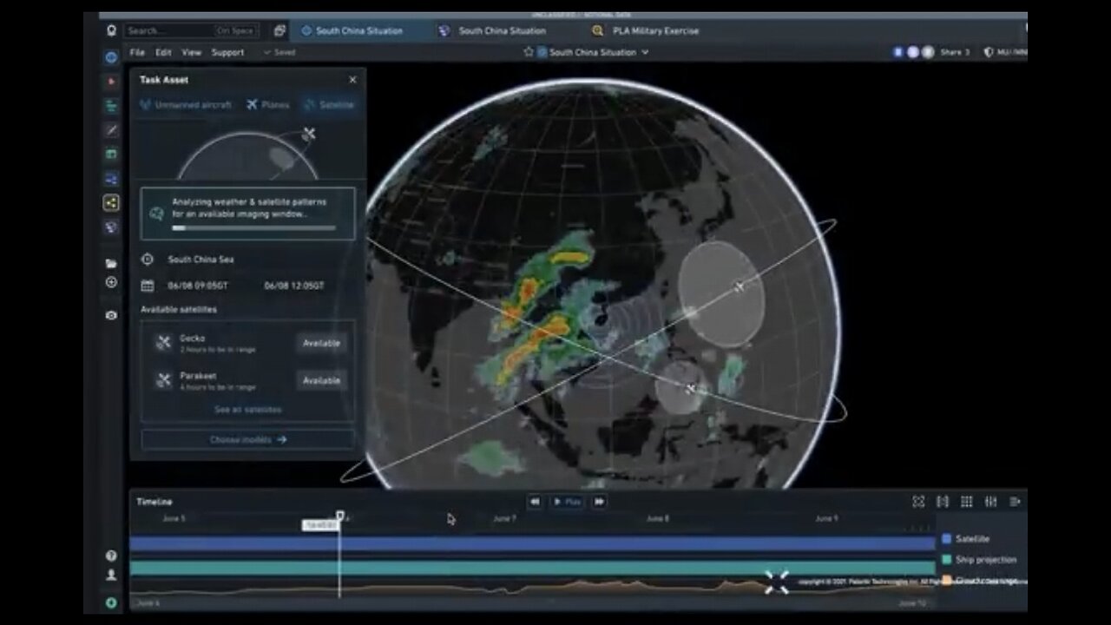Click the larger satellite icon on globe

[739, 286]
